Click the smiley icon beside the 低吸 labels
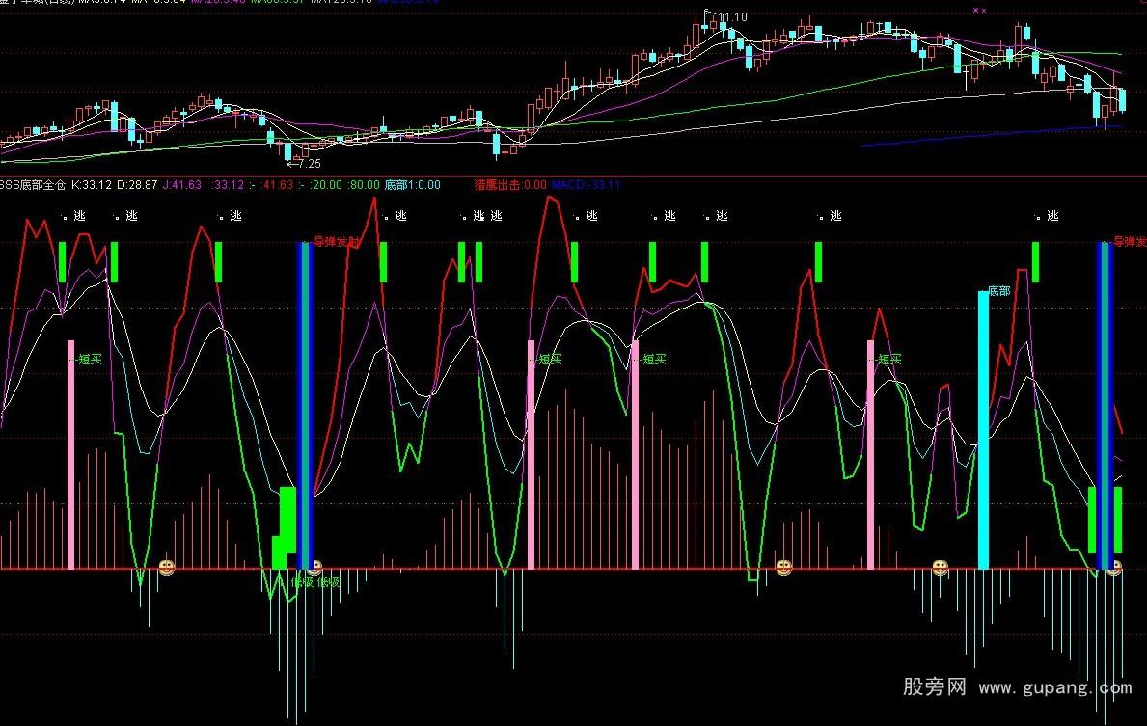This screenshot has width=1147, height=726. (314, 567)
